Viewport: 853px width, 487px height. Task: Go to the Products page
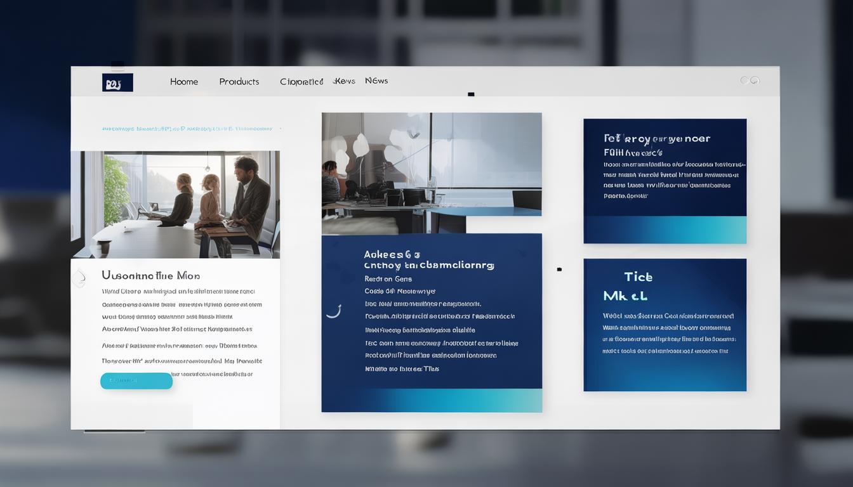tap(239, 82)
